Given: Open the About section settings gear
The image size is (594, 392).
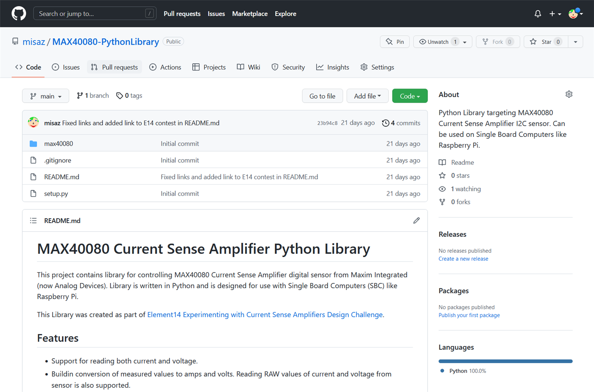Looking at the screenshot, I should pos(569,94).
